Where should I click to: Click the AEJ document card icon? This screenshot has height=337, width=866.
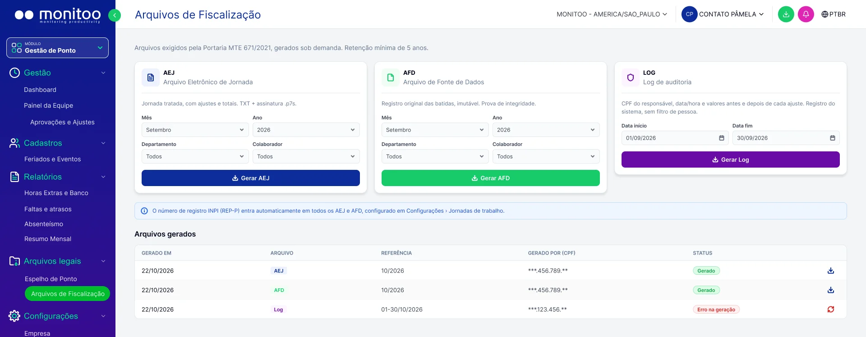point(151,77)
